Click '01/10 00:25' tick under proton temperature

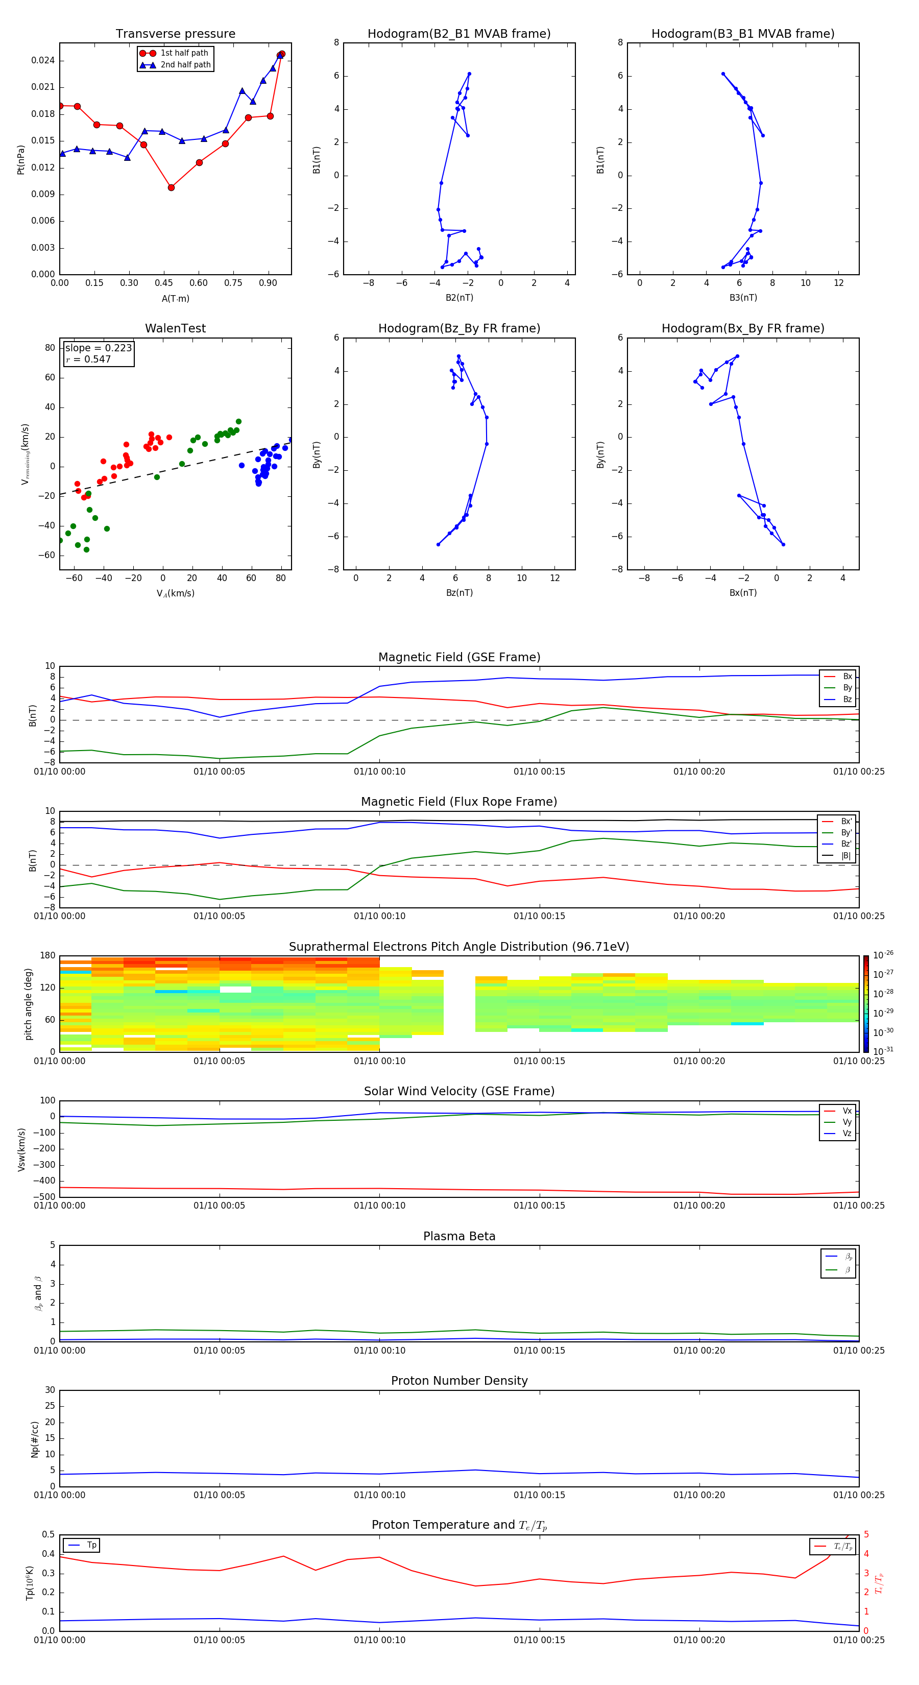pyautogui.click(x=858, y=1640)
